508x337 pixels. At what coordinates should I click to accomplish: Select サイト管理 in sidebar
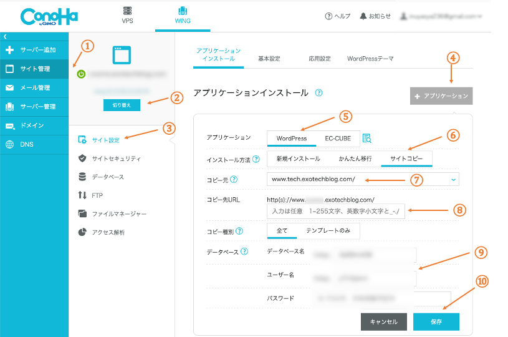point(34,69)
